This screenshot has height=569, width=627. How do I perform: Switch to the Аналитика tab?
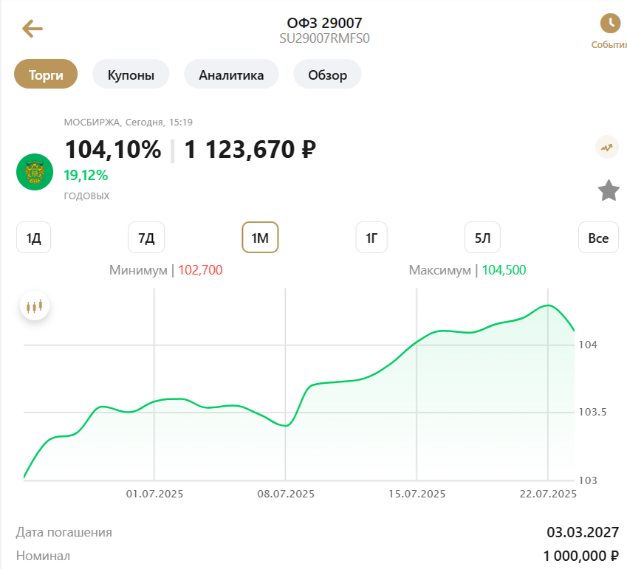click(231, 75)
